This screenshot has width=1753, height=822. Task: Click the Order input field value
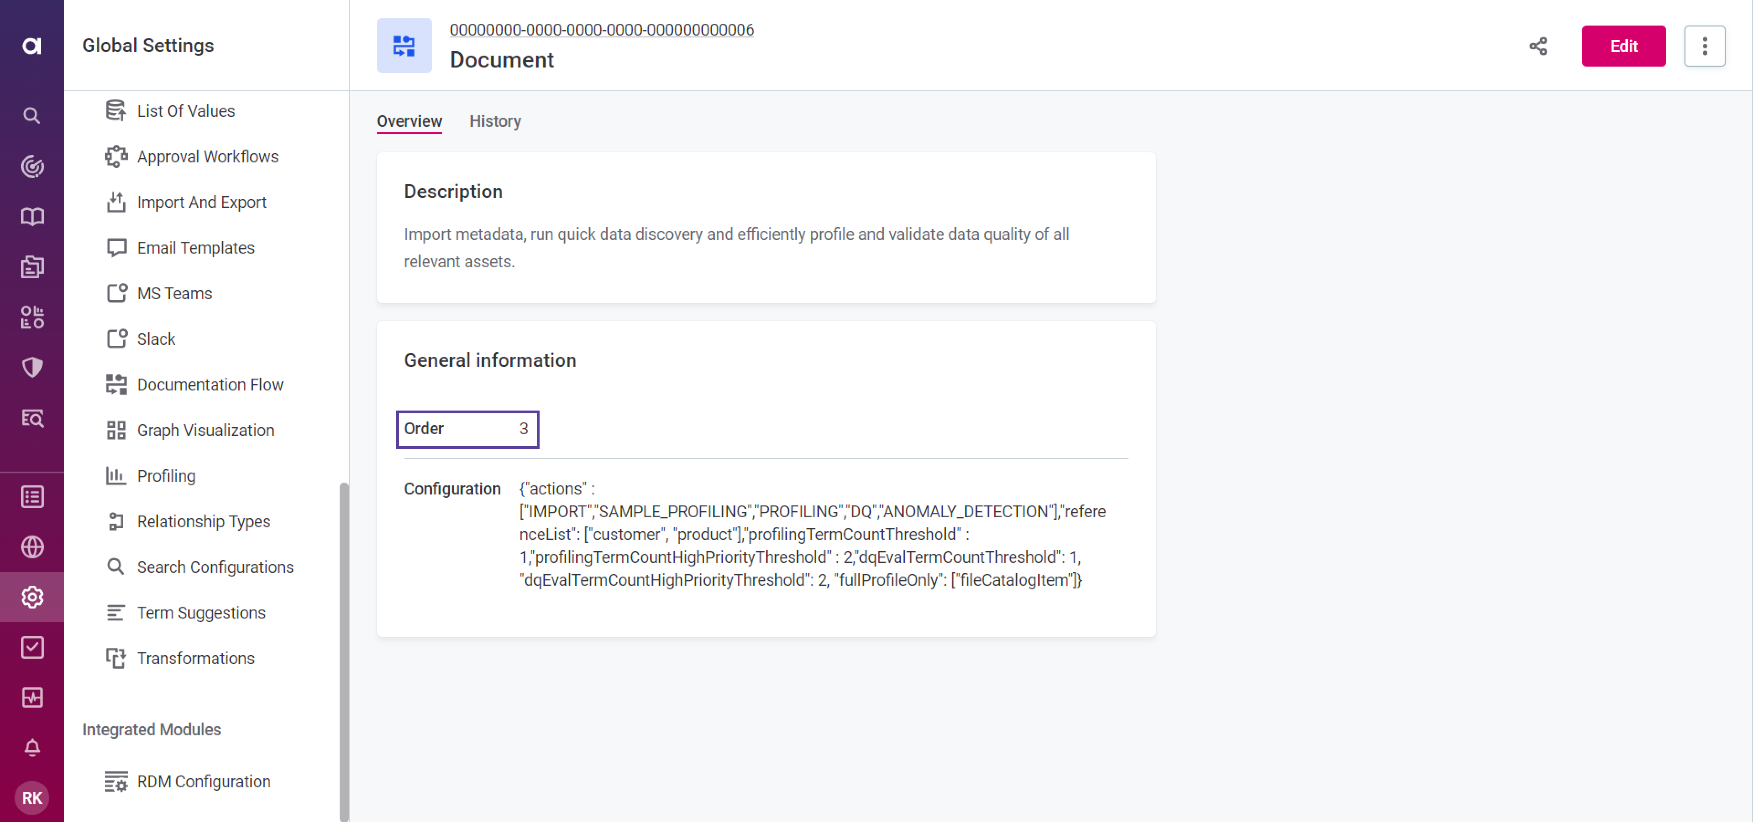point(522,429)
